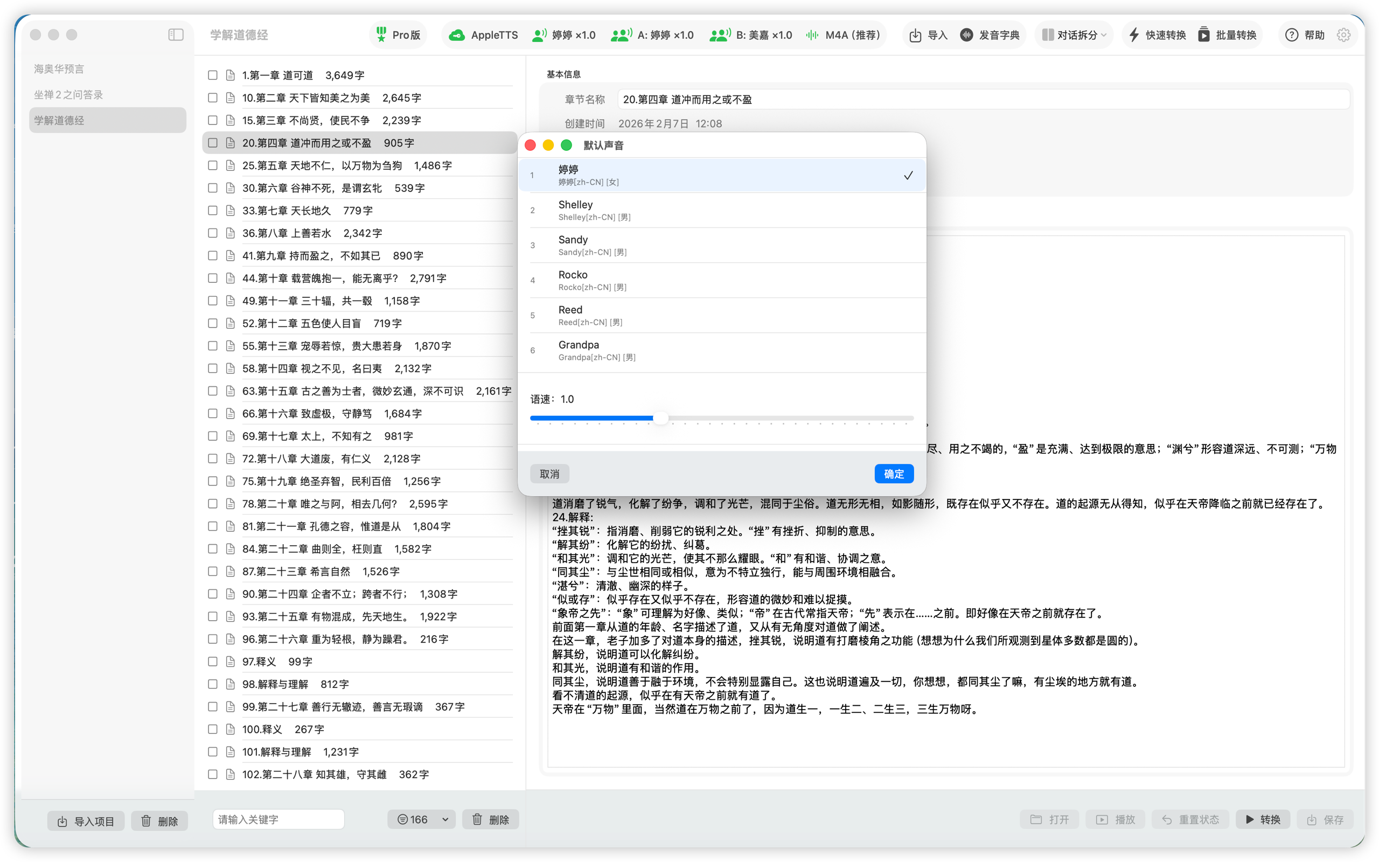Select the Rocko voice

click(721, 281)
